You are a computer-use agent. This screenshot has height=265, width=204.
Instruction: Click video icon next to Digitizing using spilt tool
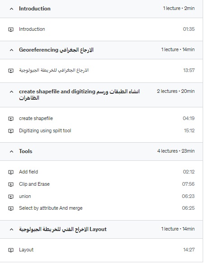[11, 131]
